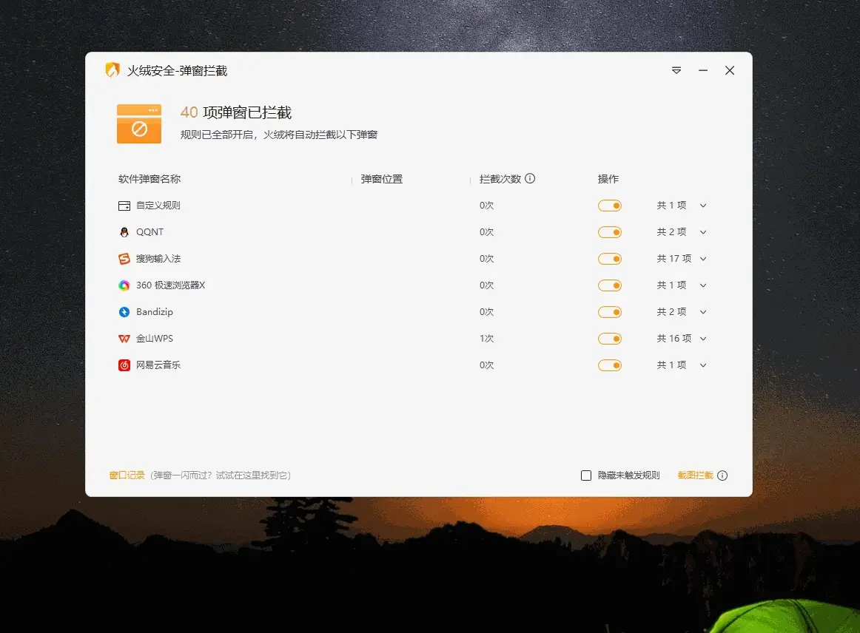Expand the 自定义规则 row chevron
The height and width of the screenshot is (633, 860).
pyautogui.click(x=703, y=206)
